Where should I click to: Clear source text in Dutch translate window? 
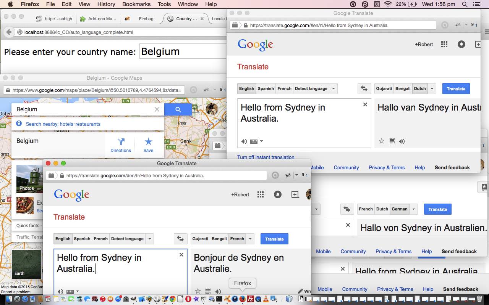pos(365,104)
